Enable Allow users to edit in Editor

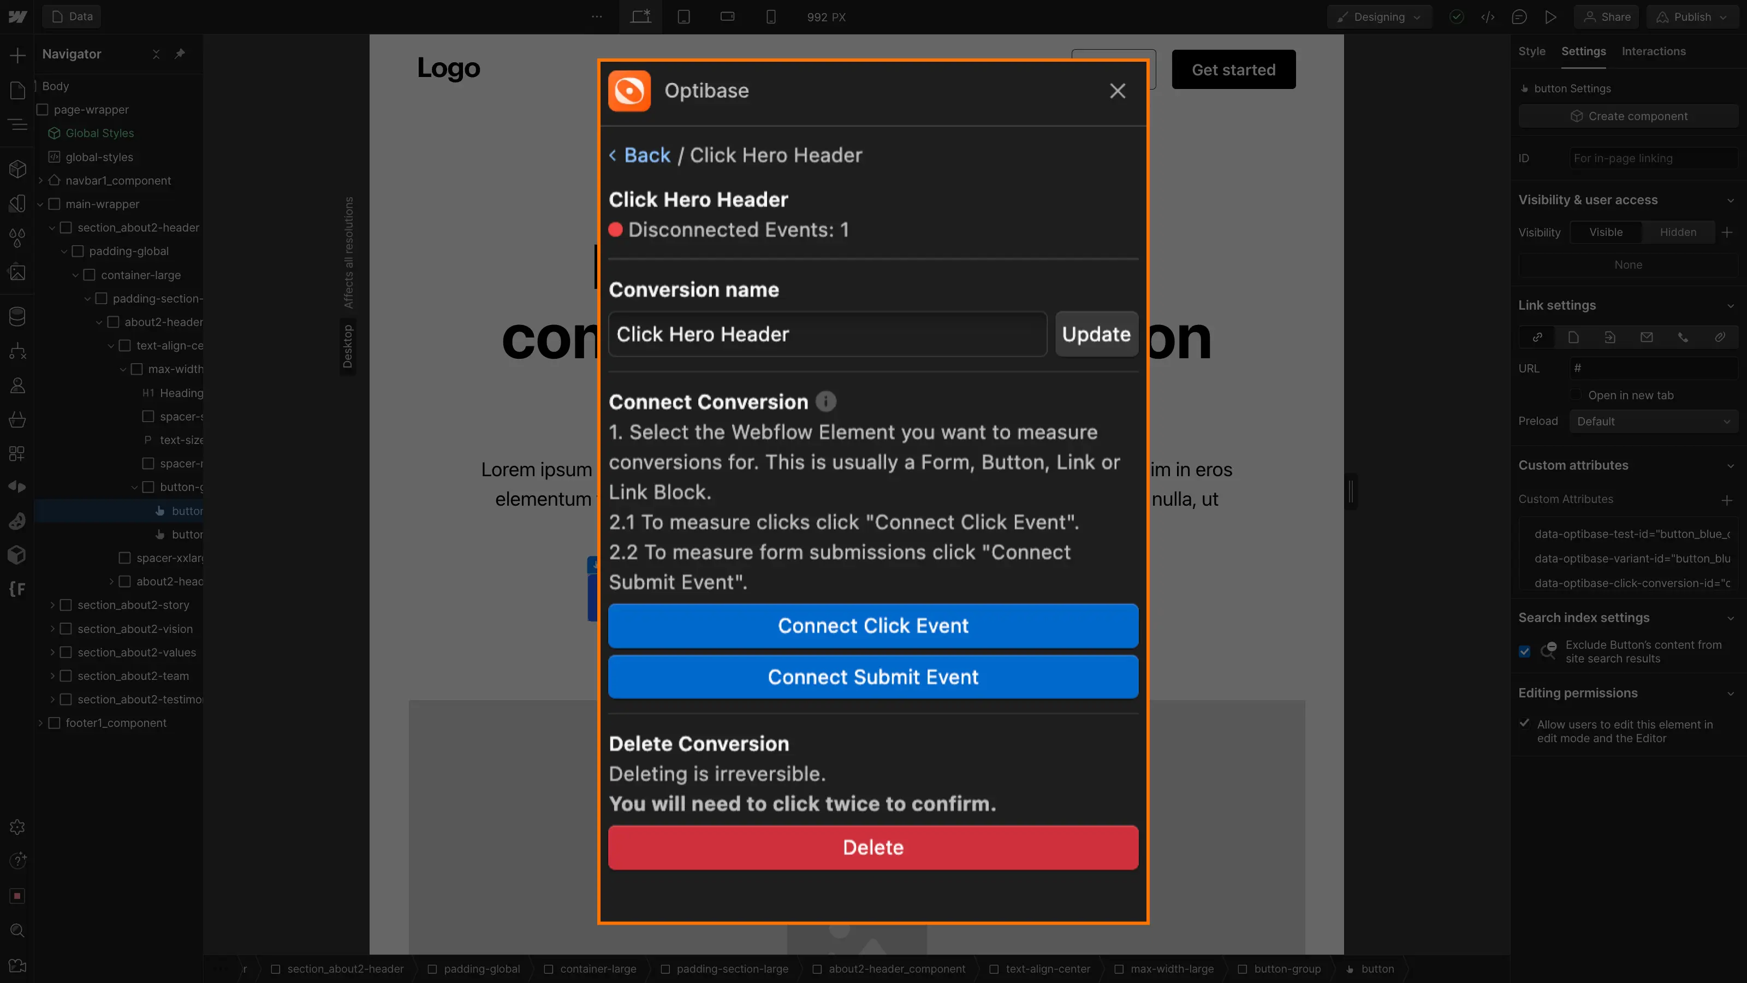pyautogui.click(x=1525, y=724)
